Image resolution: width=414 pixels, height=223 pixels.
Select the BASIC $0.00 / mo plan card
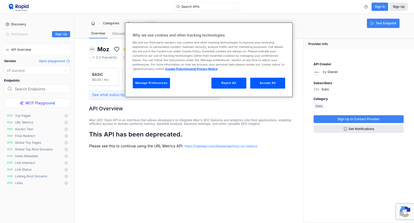(104, 77)
